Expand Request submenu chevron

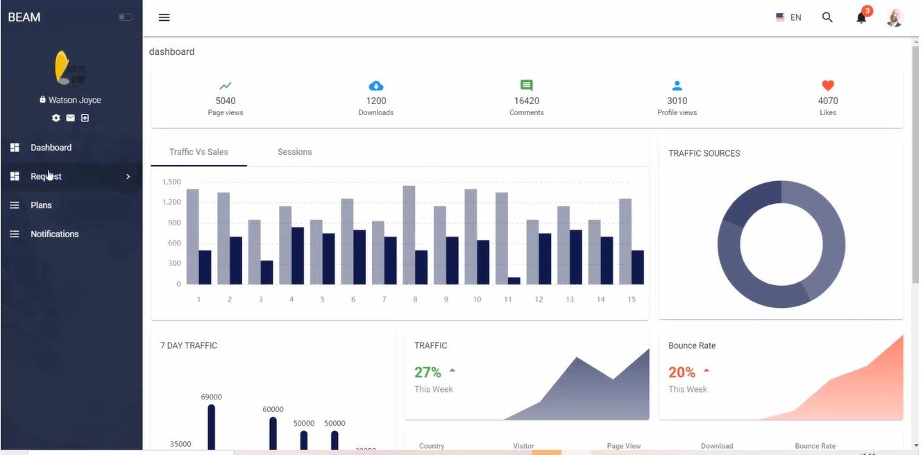click(x=128, y=176)
